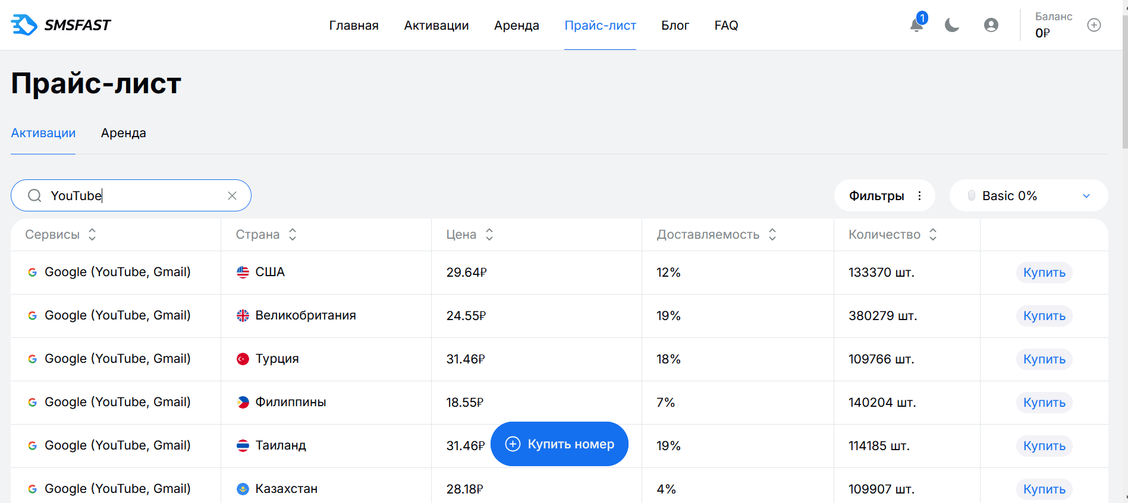1128x503 pixels.
Task: Click the price 24.55₽
Action: click(x=466, y=316)
